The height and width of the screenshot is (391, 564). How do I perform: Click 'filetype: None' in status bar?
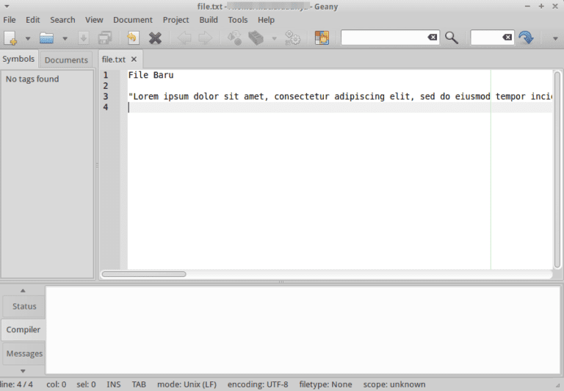[325, 384]
